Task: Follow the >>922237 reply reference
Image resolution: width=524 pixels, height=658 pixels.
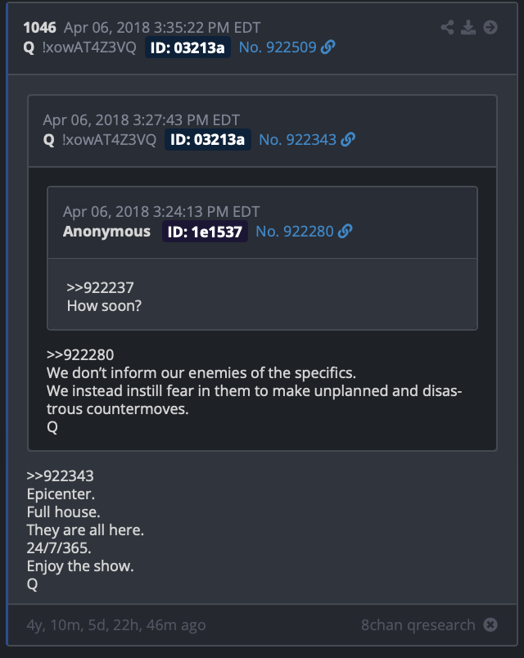Action: (100, 287)
